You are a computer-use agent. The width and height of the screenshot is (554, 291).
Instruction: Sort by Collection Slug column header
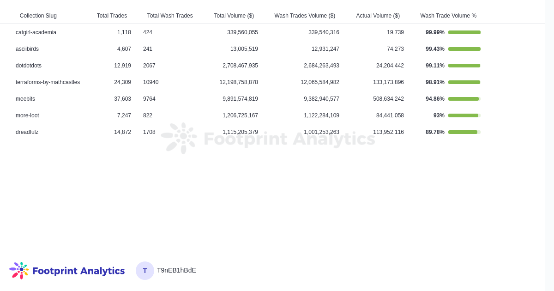pyautogui.click(x=38, y=16)
